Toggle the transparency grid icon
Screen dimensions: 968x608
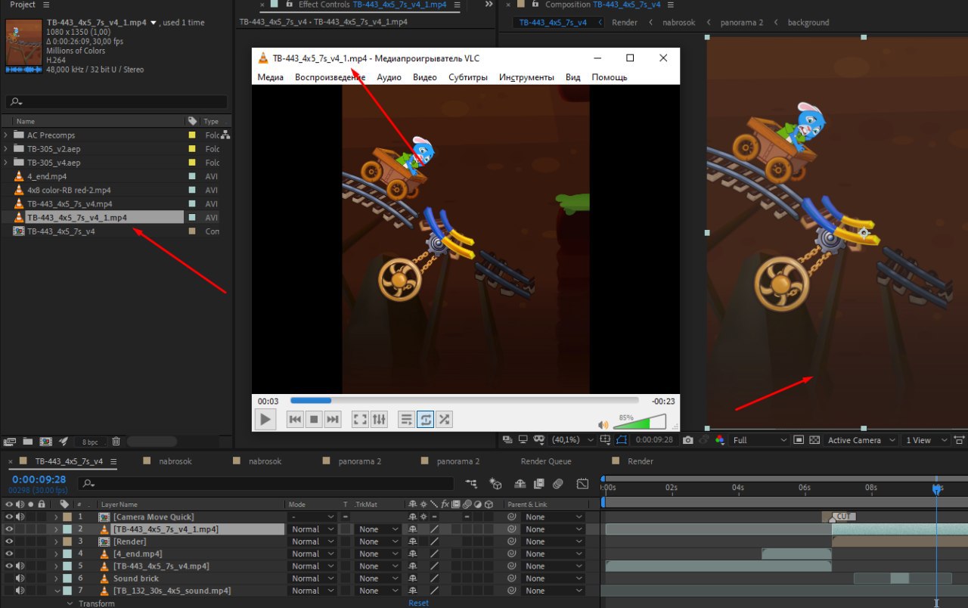(814, 440)
